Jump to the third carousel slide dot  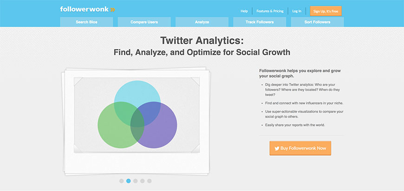[136, 181]
